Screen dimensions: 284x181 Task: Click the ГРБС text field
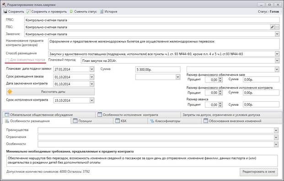152,20
